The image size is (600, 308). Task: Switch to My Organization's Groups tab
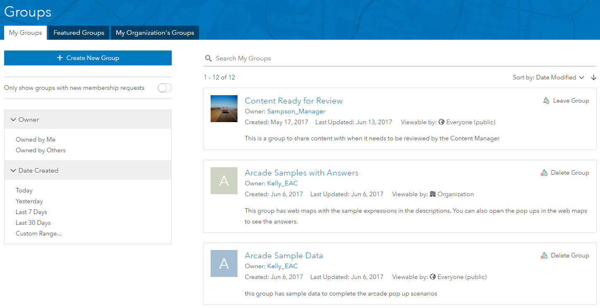pos(155,33)
